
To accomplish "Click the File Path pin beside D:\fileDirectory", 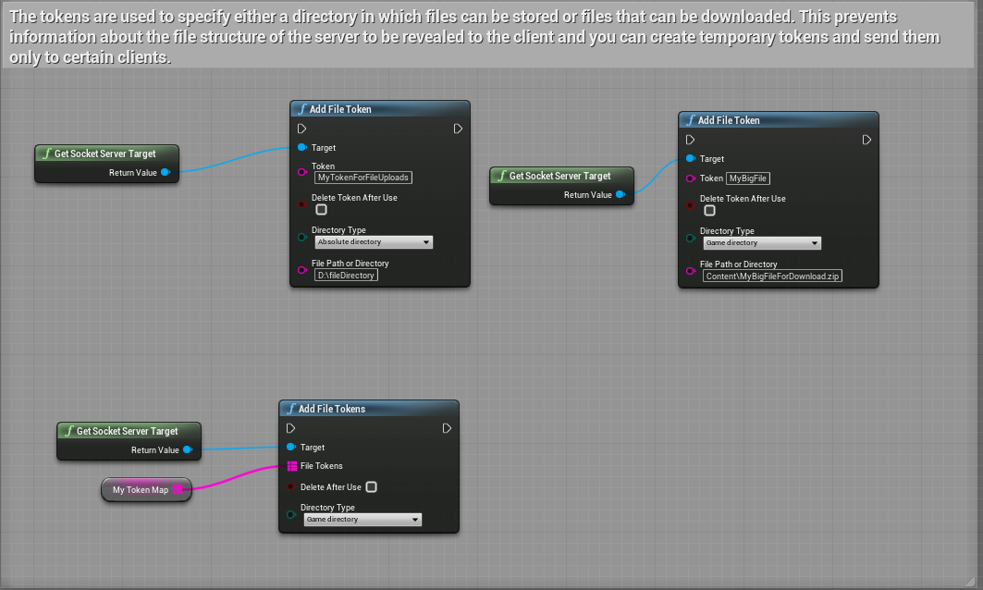I will pos(301,270).
